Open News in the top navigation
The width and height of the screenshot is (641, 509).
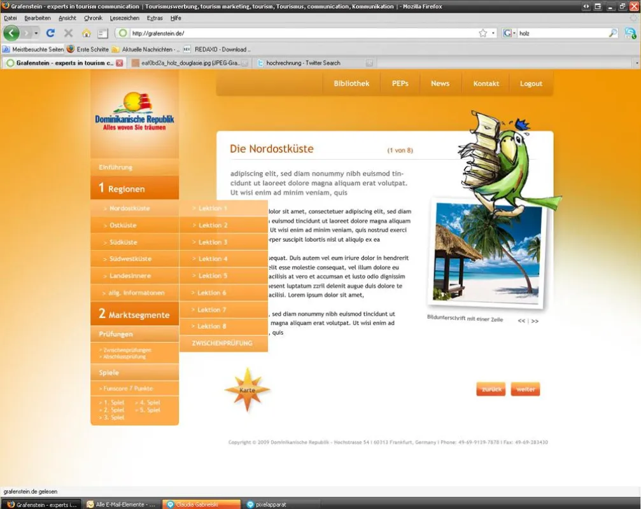440,83
